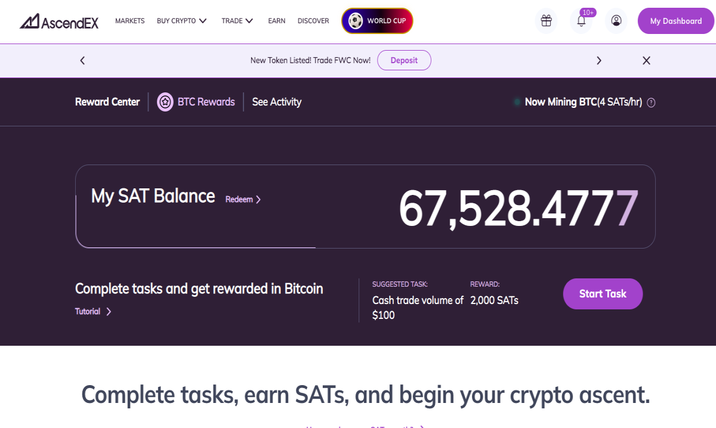Expand the Trade dropdown menu
Viewport: 716px width, 428px height.
click(237, 21)
